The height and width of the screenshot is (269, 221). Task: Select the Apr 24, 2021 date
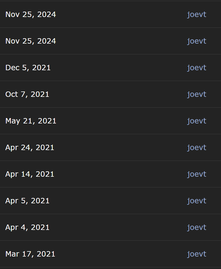pos(30,148)
